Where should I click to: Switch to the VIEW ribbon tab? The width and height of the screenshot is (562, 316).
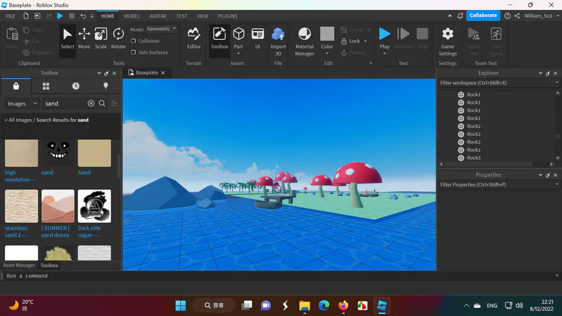pos(202,16)
